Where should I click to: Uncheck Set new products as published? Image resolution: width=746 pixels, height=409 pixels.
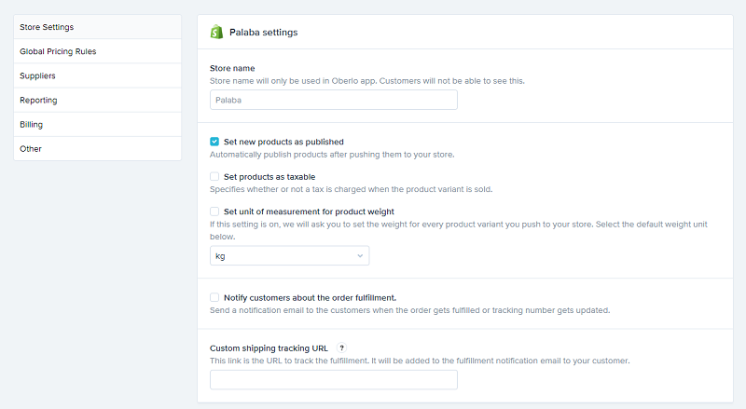pos(214,142)
